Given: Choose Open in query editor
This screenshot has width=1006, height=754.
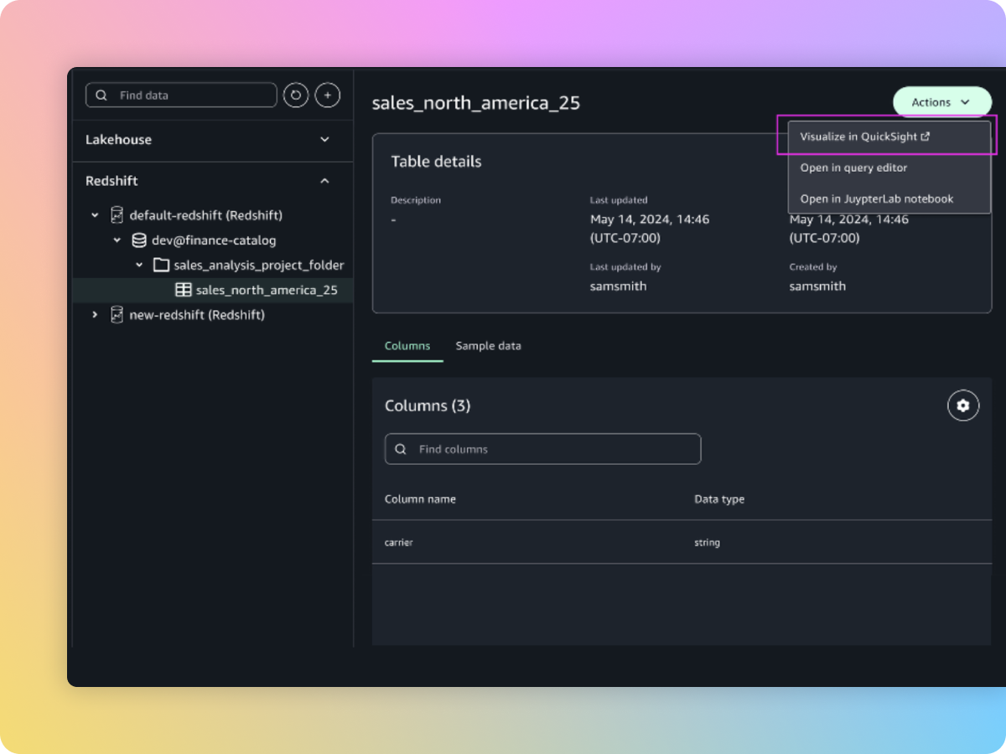Looking at the screenshot, I should tap(853, 168).
